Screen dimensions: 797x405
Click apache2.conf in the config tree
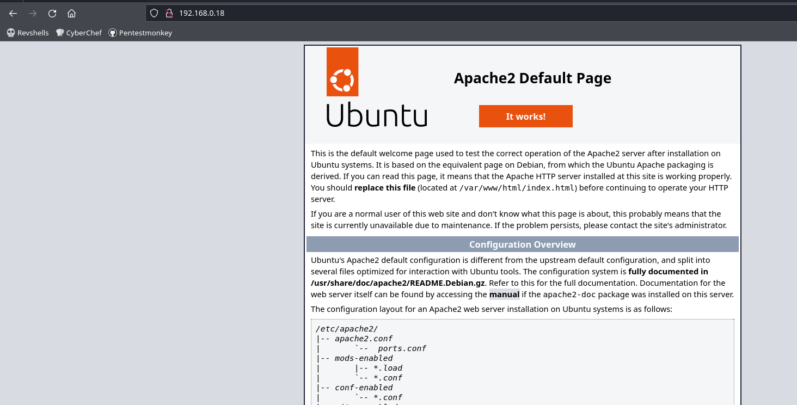364,339
